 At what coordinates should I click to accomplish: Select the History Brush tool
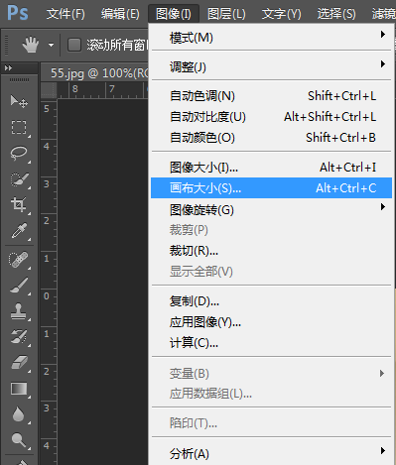[19, 337]
